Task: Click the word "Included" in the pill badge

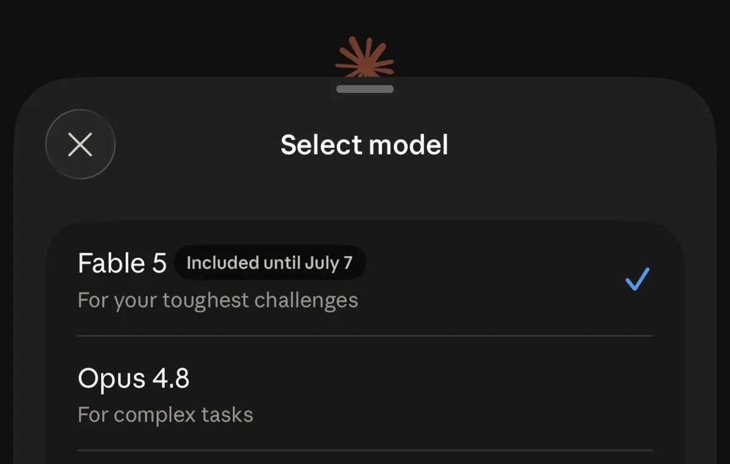Action: click(223, 263)
